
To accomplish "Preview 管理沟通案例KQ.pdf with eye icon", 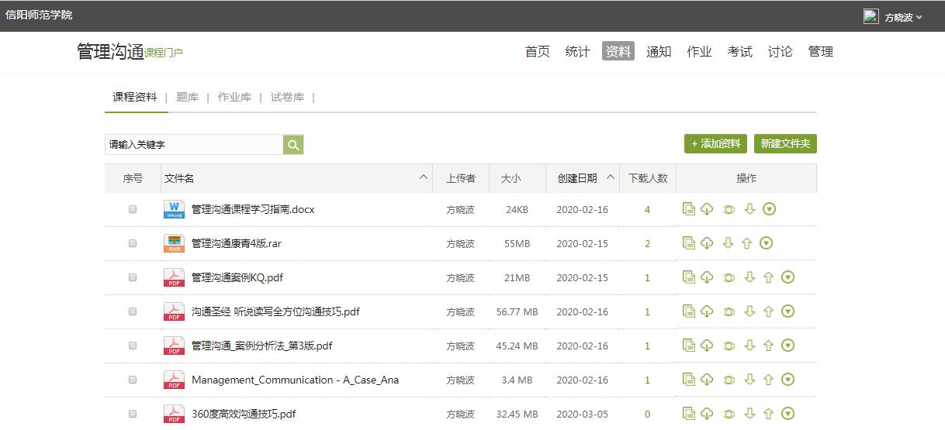I will click(729, 277).
